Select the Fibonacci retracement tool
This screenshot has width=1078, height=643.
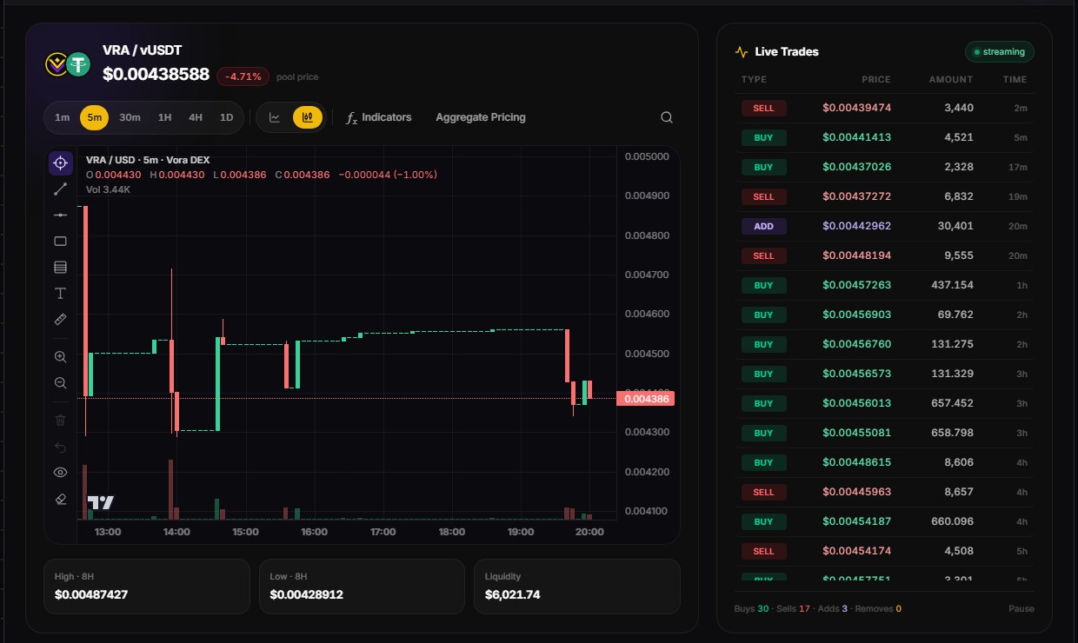(61, 267)
